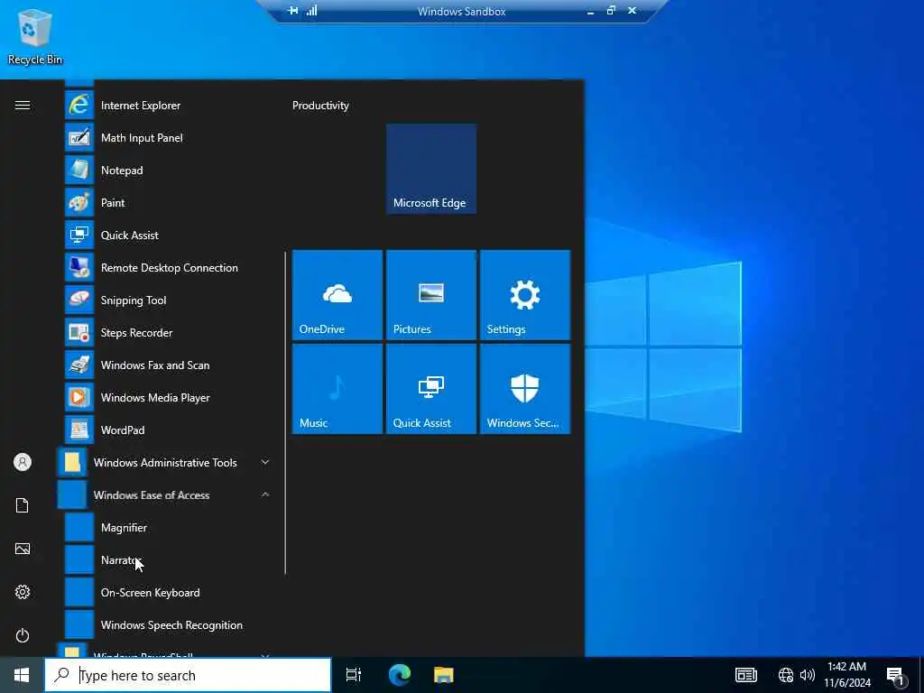This screenshot has width=924, height=693.
Task: Open Windows Speech Recognition
Action: pos(168,625)
